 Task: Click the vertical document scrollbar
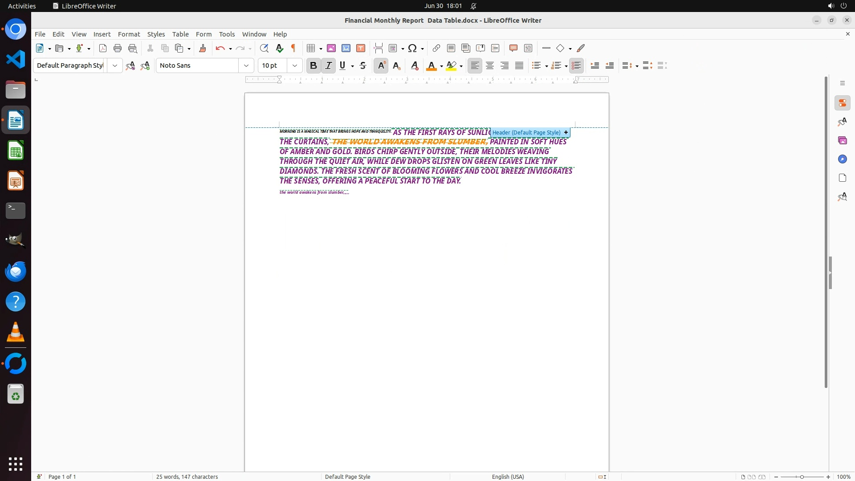826,232
